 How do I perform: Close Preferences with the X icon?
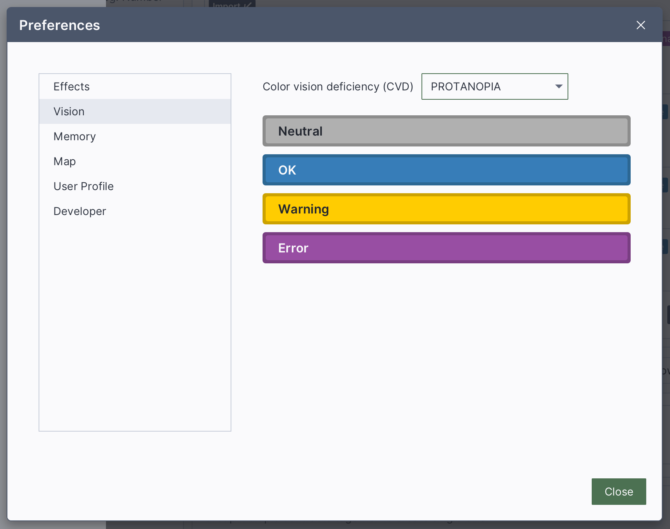(640, 25)
